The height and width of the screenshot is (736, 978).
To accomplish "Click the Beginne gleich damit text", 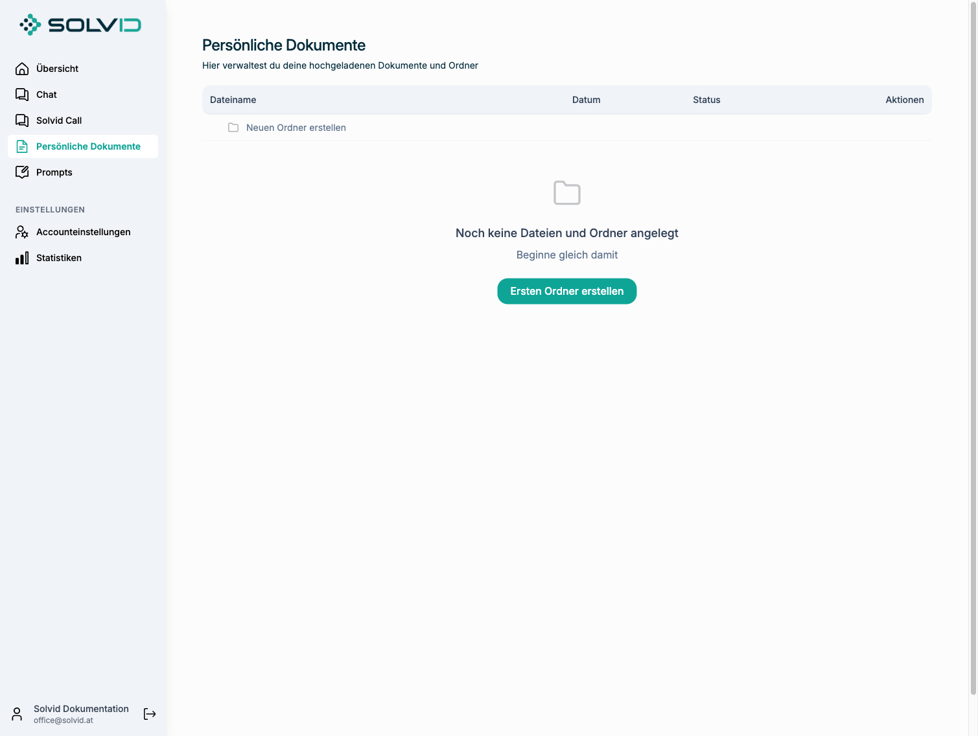I will [567, 255].
